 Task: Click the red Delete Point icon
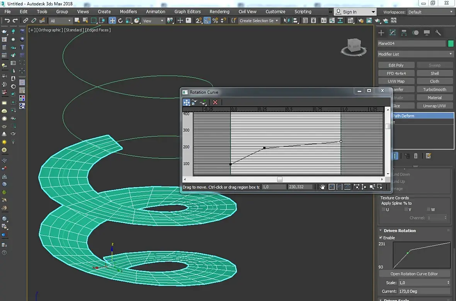click(215, 102)
